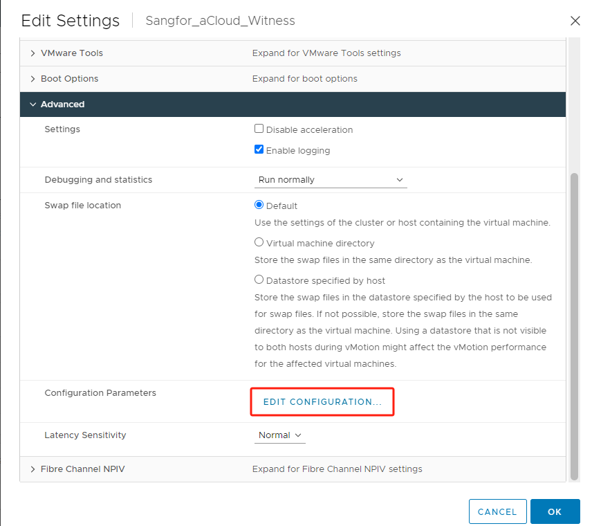592x526 pixels.
Task: Click the dialog's vertical scrollbar thumb
Action: coord(574,325)
